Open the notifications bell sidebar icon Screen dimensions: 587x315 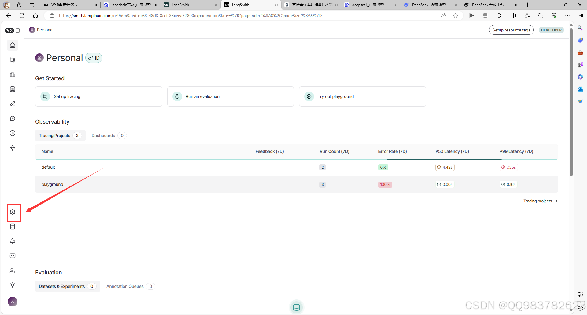(x=13, y=241)
